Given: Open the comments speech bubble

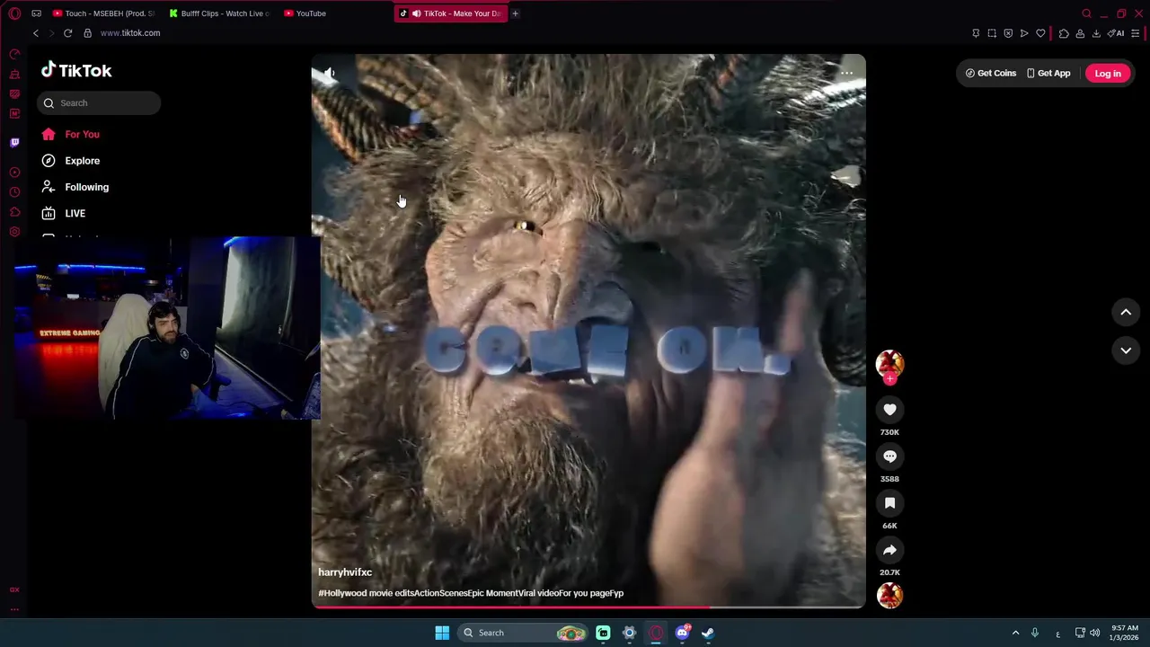Looking at the screenshot, I should coord(889,456).
